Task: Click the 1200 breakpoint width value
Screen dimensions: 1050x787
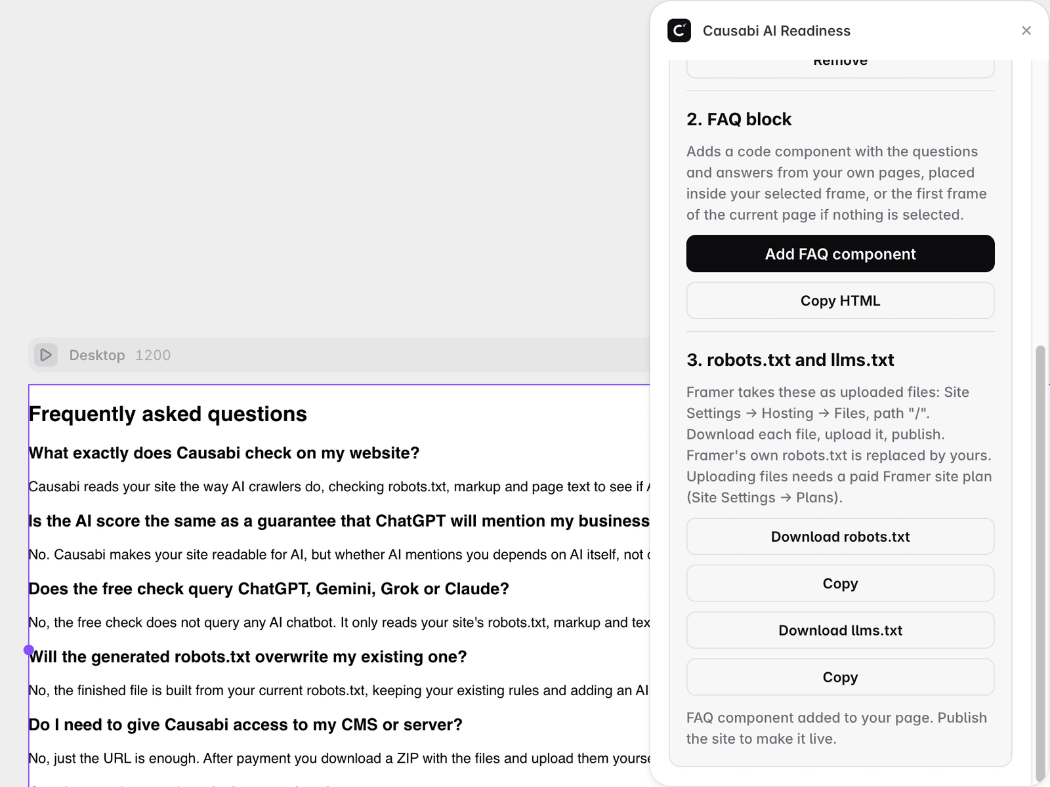Action: click(153, 355)
